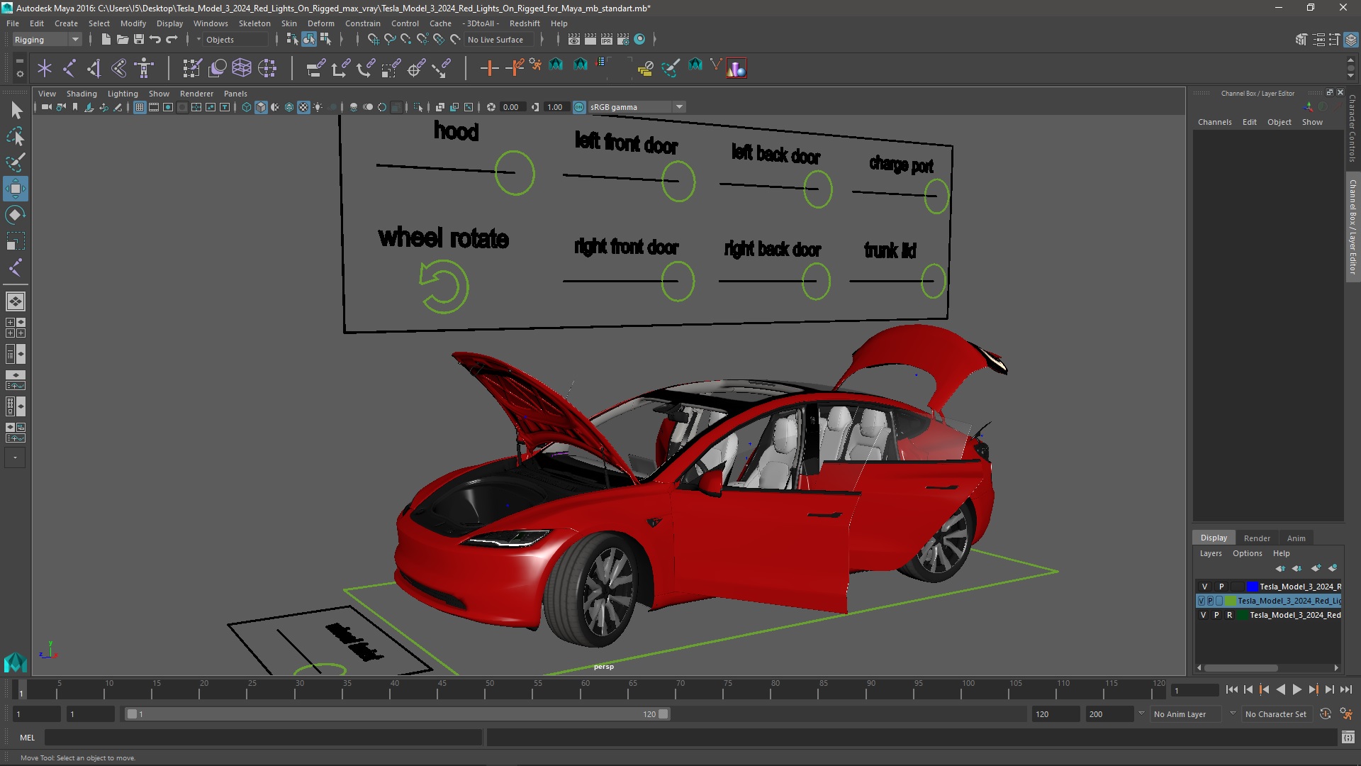Play the animation backward
The height and width of the screenshot is (766, 1361).
click(1280, 689)
